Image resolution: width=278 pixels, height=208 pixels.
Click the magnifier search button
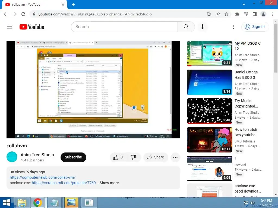click(x=186, y=27)
